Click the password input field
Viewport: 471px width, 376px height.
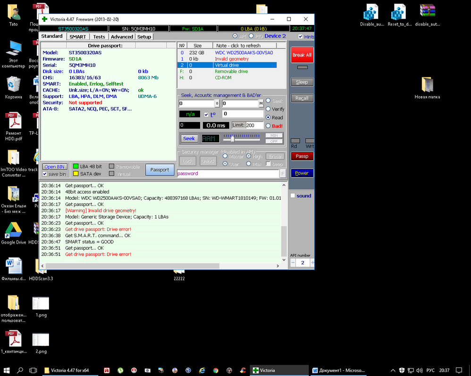click(227, 173)
